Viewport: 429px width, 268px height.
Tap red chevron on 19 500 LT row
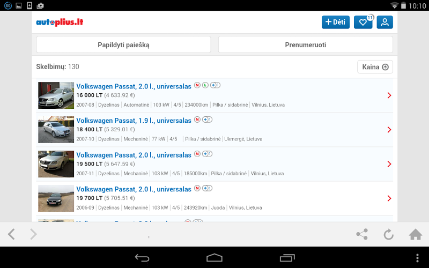389,164
